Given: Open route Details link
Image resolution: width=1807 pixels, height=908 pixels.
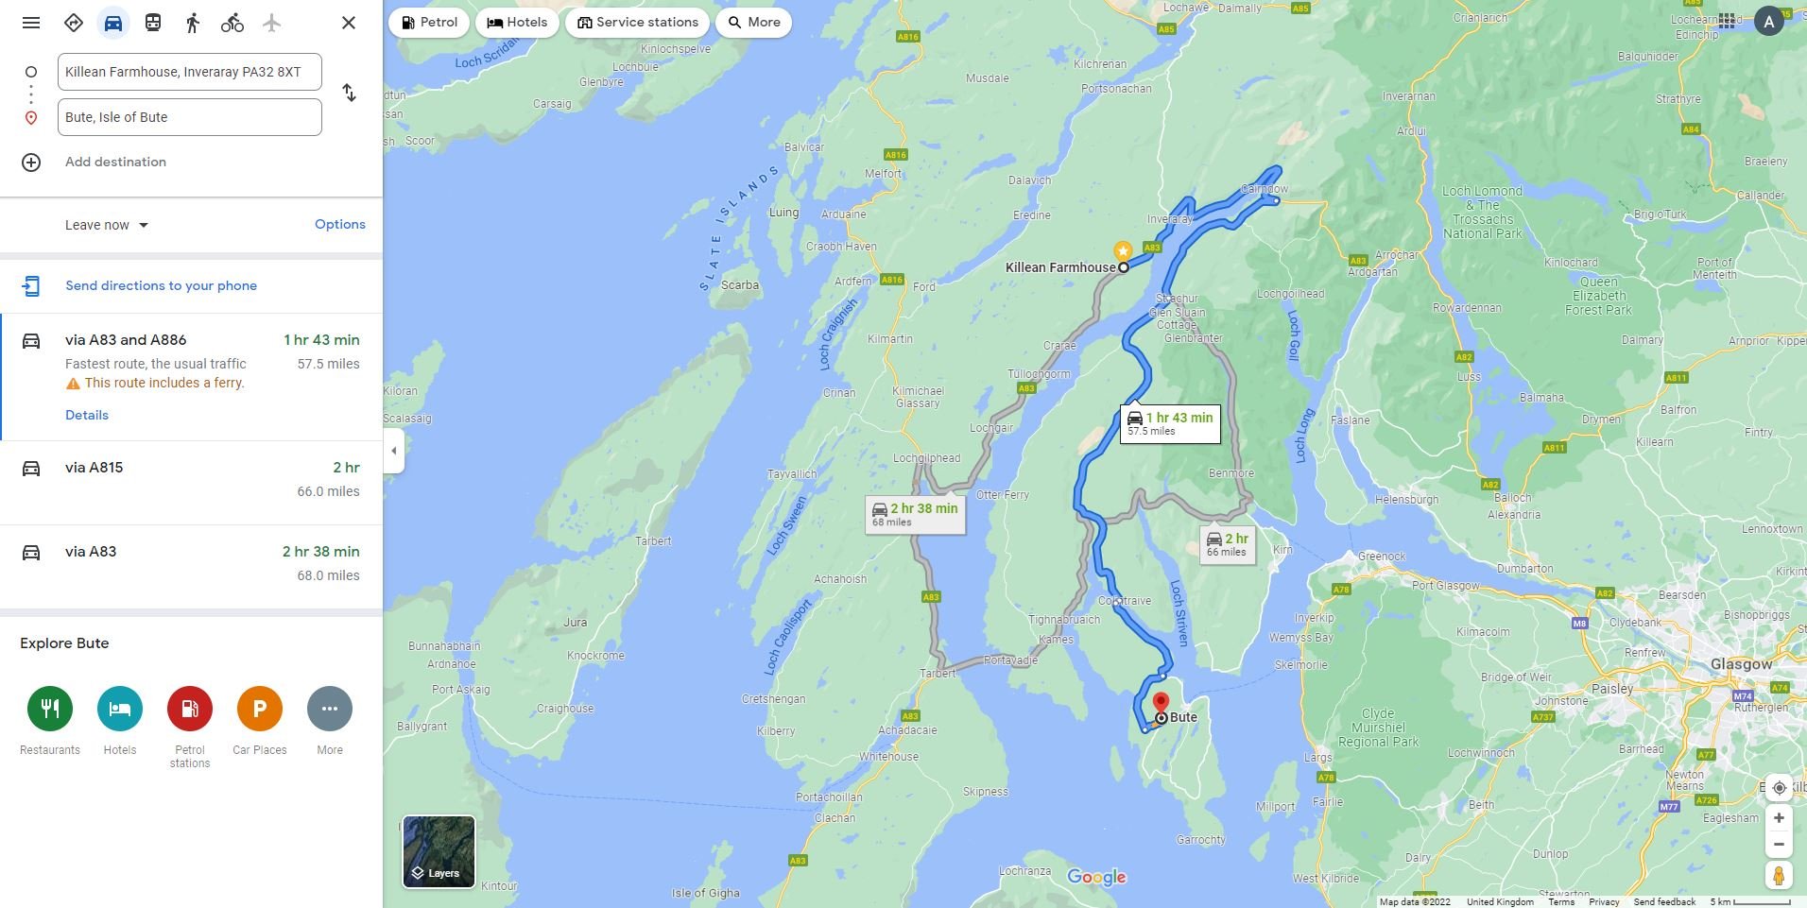Looking at the screenshot, I should pos(87,415).
